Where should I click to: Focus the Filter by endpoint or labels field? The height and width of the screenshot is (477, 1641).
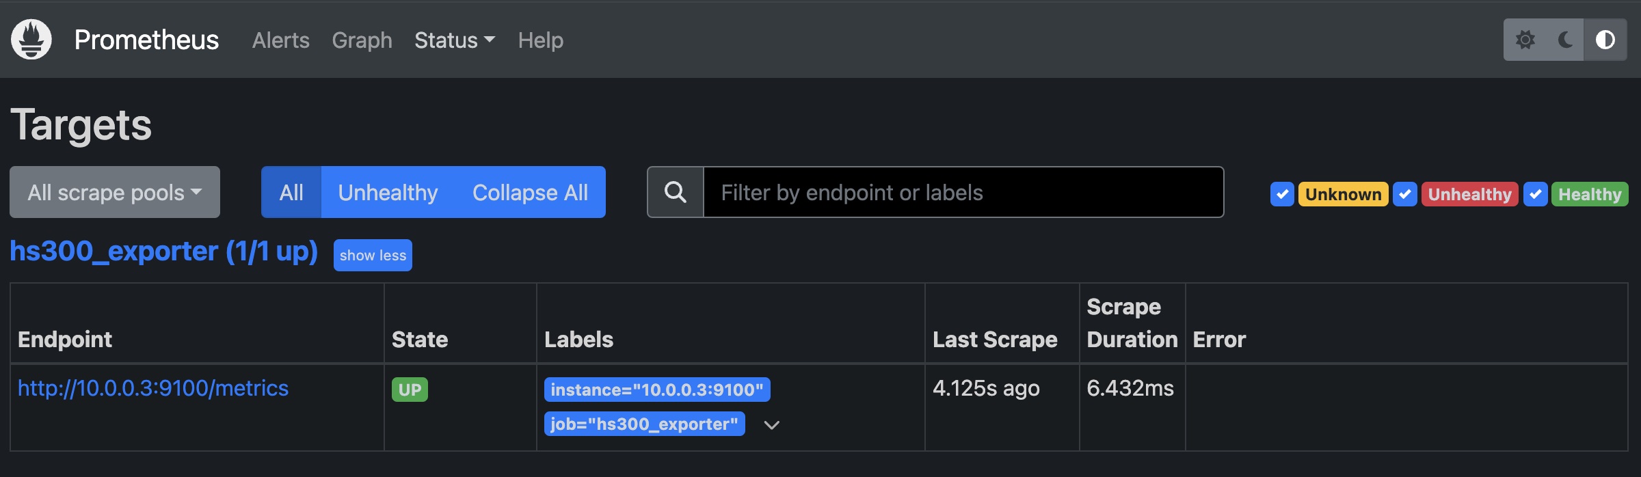(x=963, y=193)
